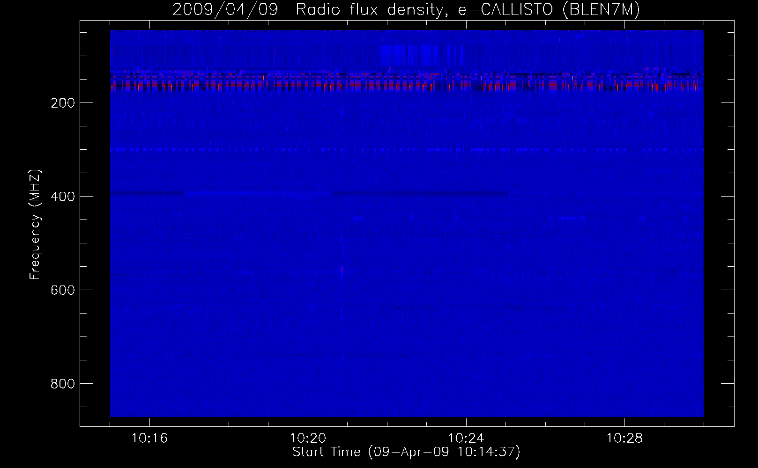This screenshot has height=468, width=758.
Task: Click the '600' frequency tick label
Action: coord(62,291)
